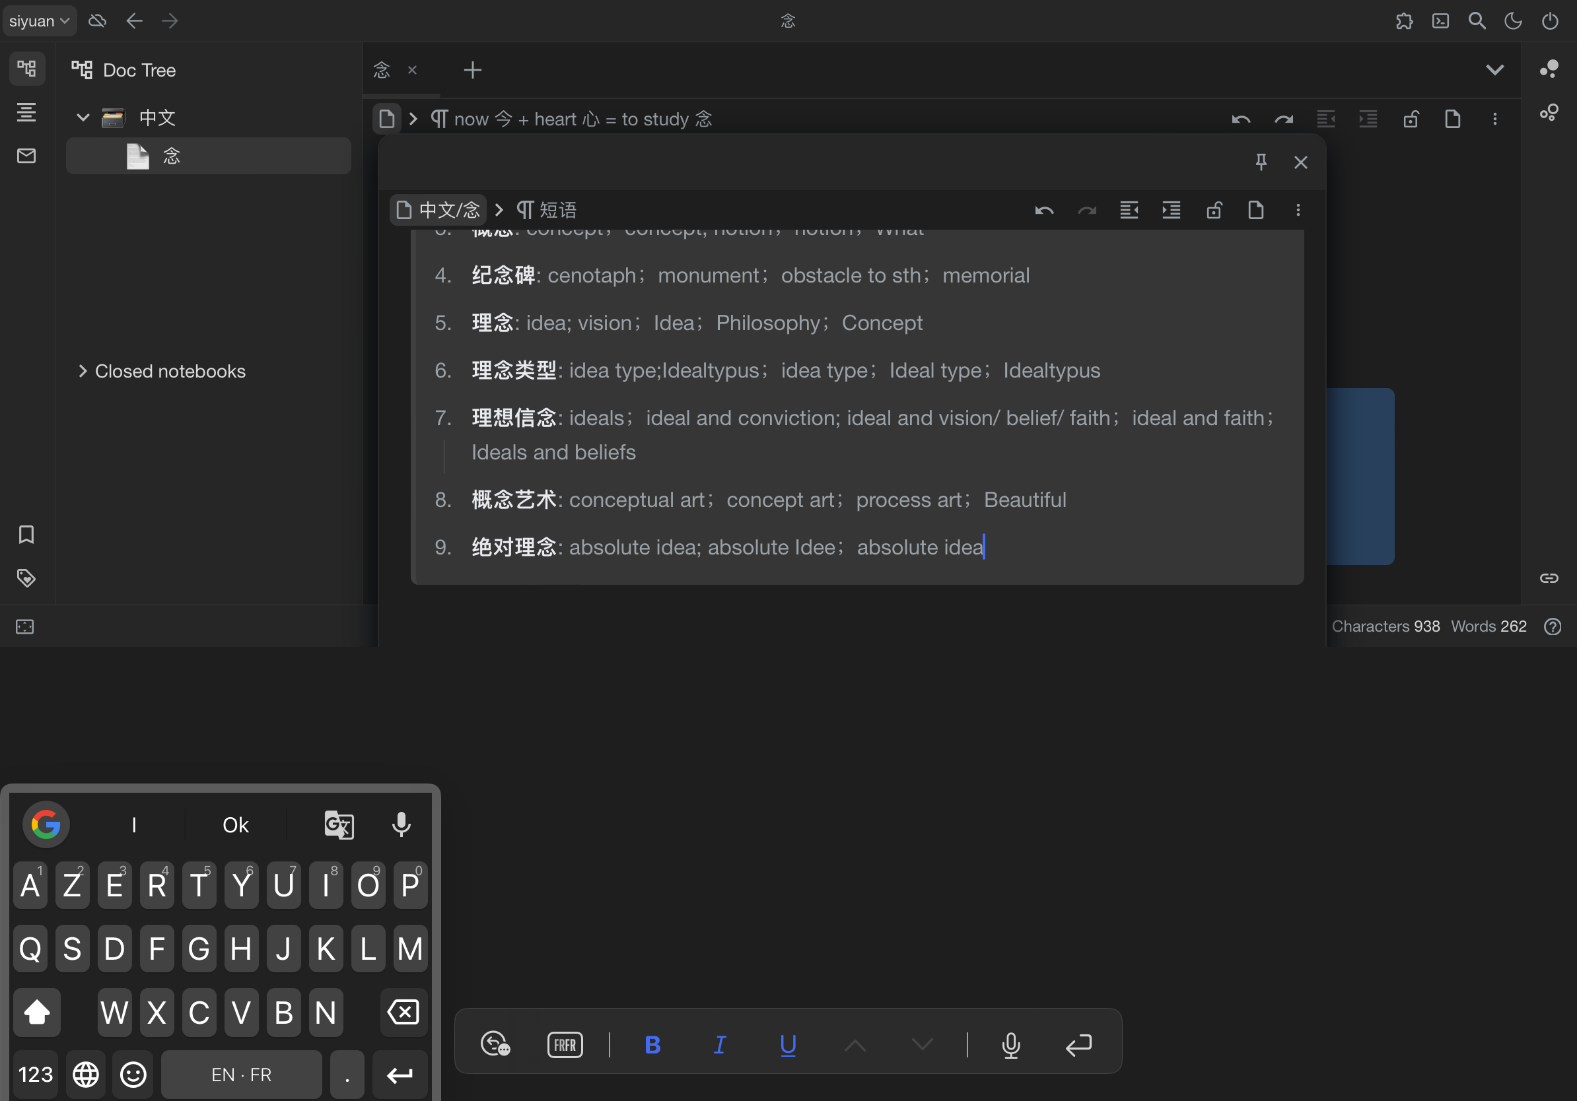Open the Outline panel in left dock
This screenshot has width=1577, height=1101.
(x=26, y=112)
